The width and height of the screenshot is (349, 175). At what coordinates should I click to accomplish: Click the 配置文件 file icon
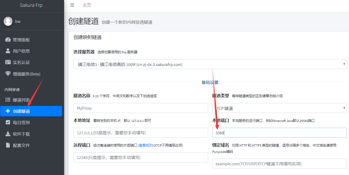click(8, 145)
